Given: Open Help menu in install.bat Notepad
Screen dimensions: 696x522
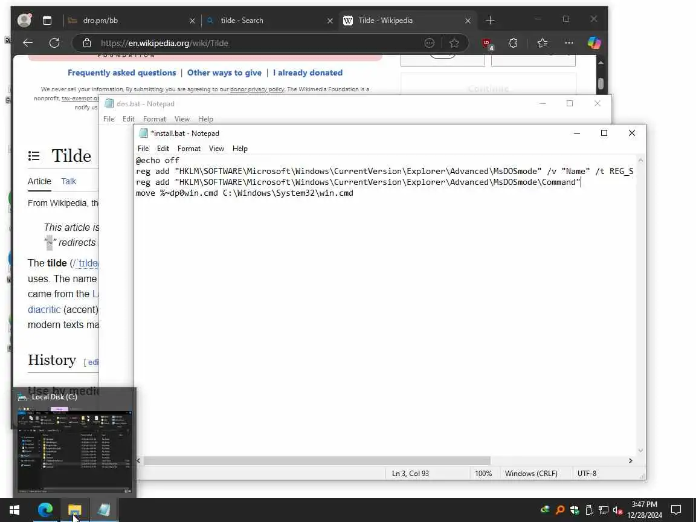Looking at the screenshot, I should pyautogui.click(x=240, y=149).
